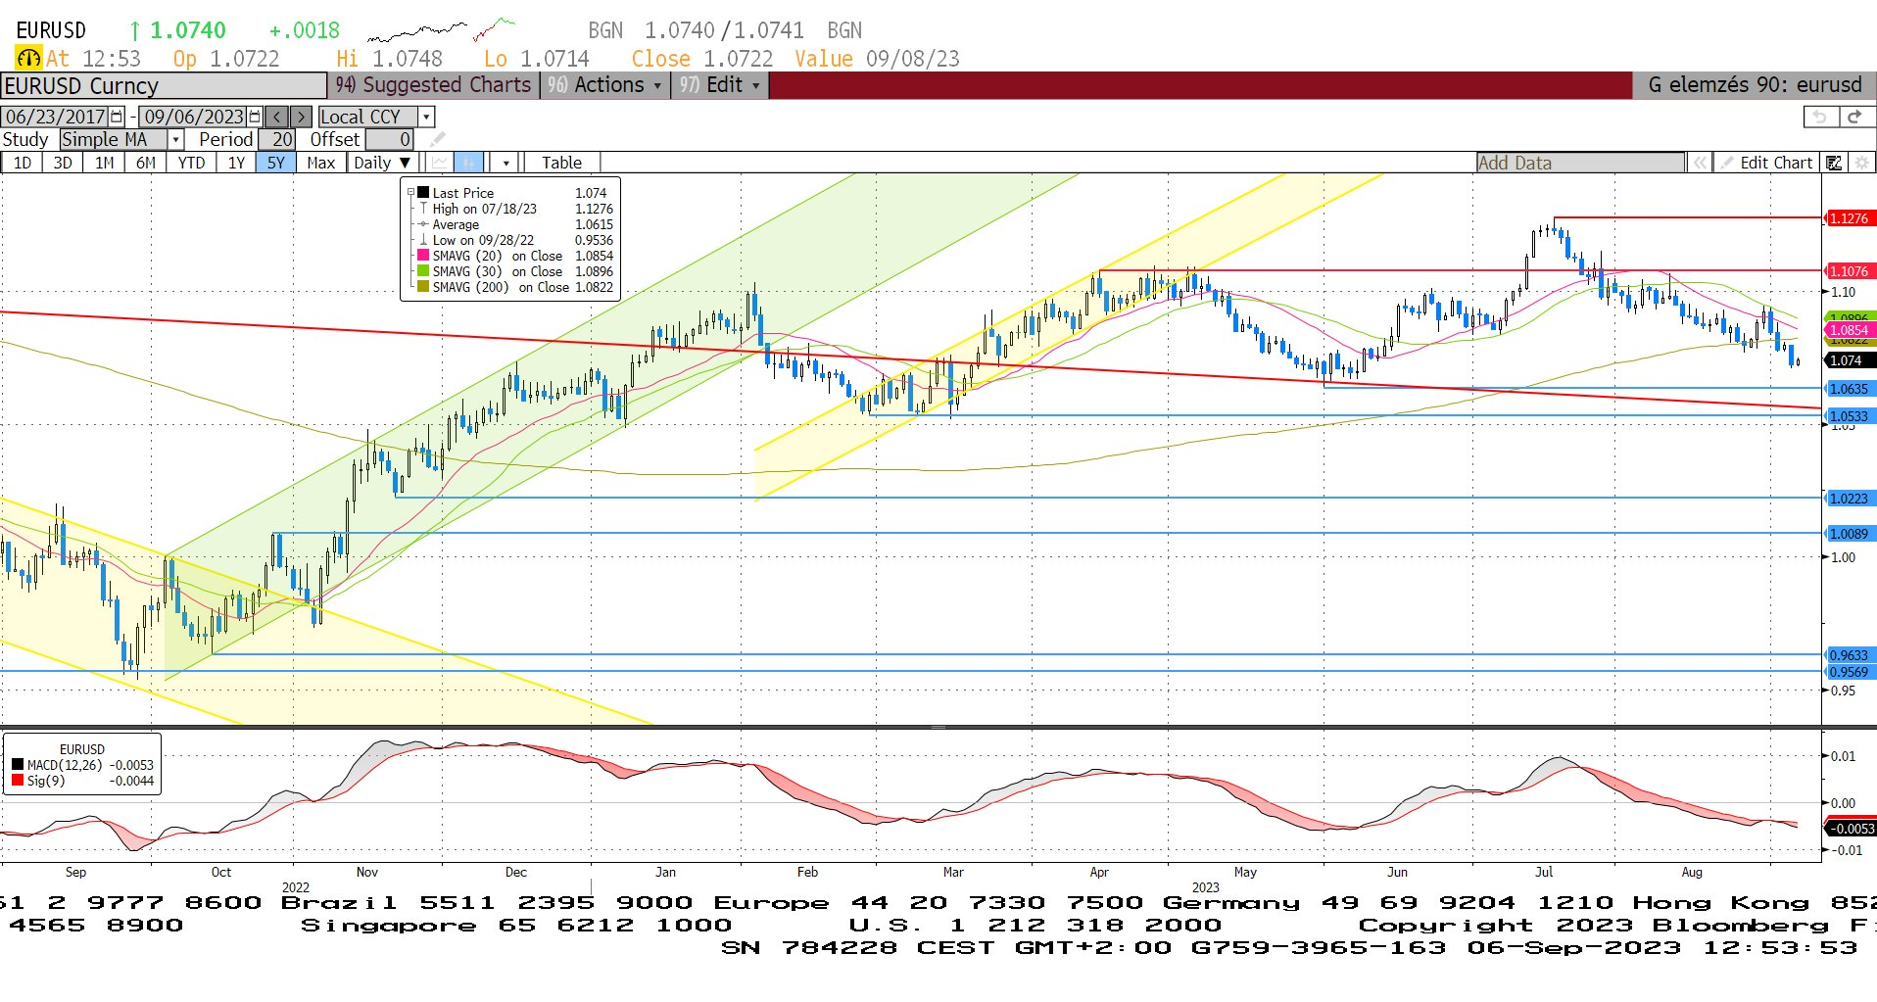Select the 6M time range
Viewport: 1877px width, 1002px height.
146,163
